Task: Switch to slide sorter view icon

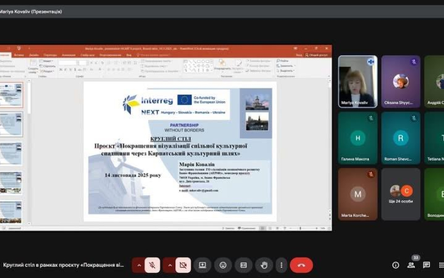Action: point(270,228)
